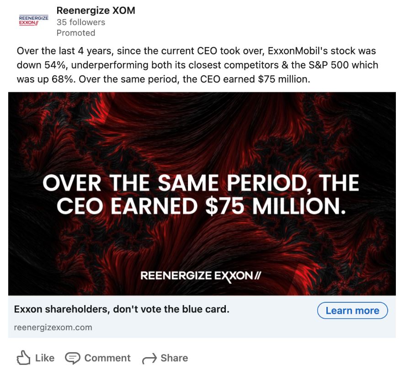The width and height of the screenshot is (400, 369).
Task: Open the Reenergize XOM company page name
Action: tap(96, 10)
